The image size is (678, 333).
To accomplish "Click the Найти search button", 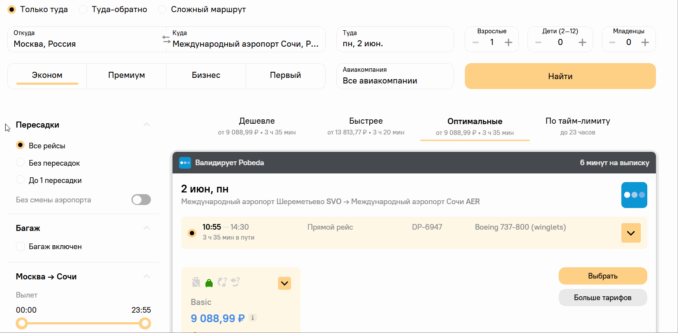I will coord(560,76).
